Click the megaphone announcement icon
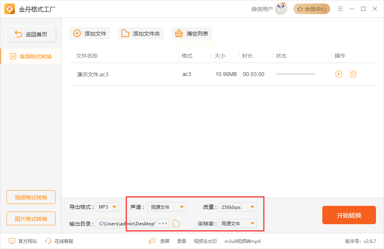This screenshot has width=384, height=249. click(152, 241)
